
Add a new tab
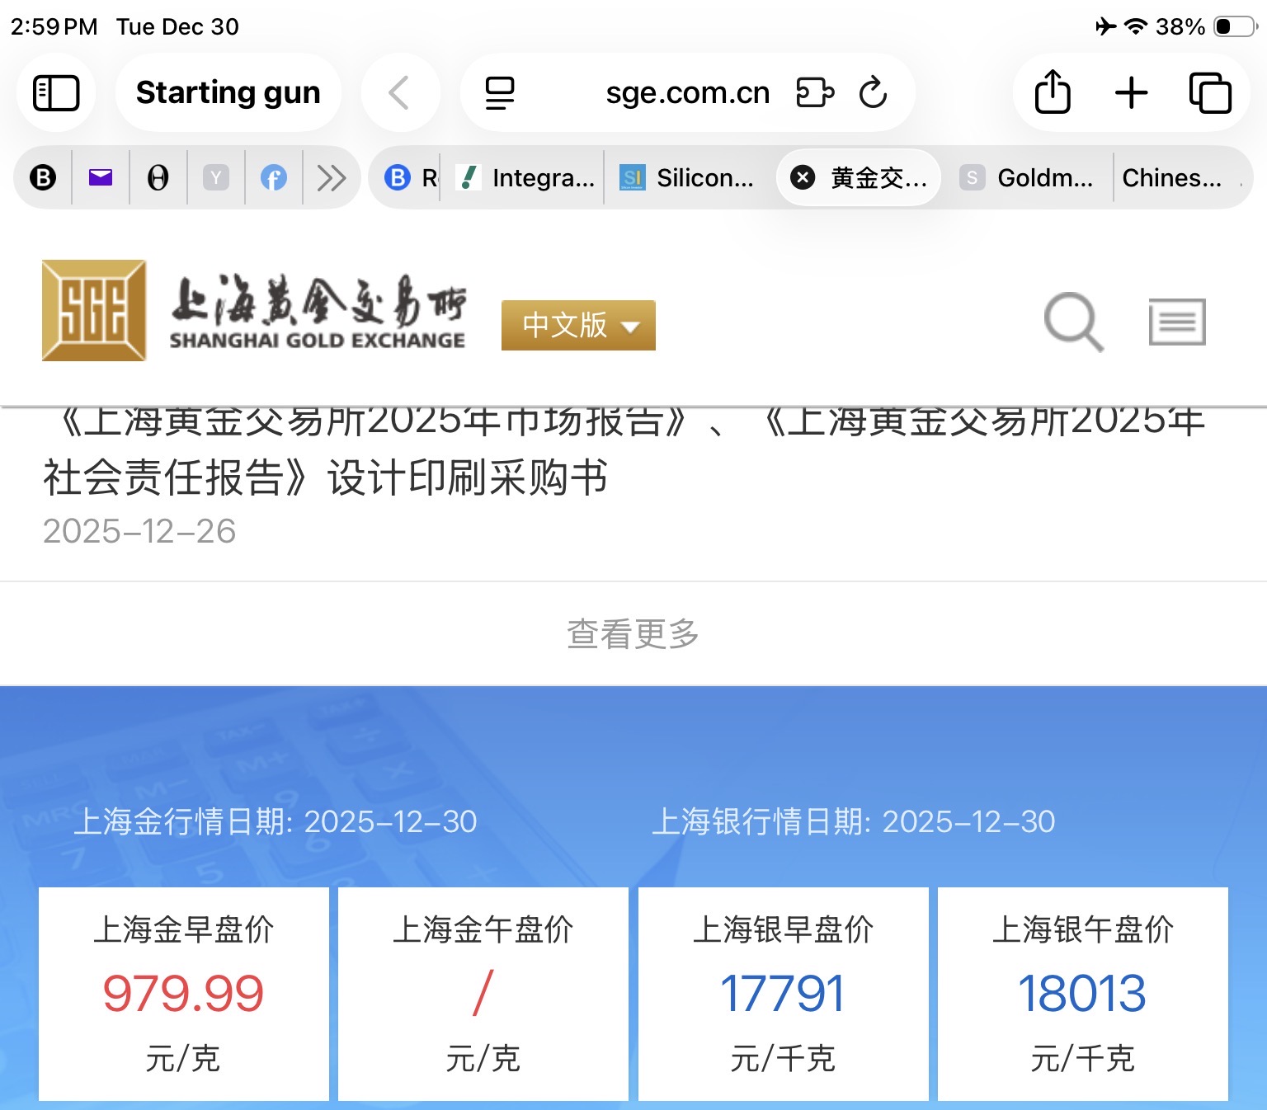[x=1131, y=92]
